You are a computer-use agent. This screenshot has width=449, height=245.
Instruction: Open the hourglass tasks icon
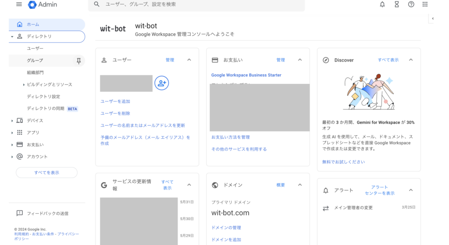396,4
